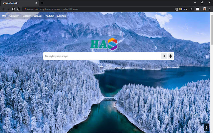This screenshot has width=213, height=133.
Task: Open the Chrome three-dot menu
Action: (210, 9)
